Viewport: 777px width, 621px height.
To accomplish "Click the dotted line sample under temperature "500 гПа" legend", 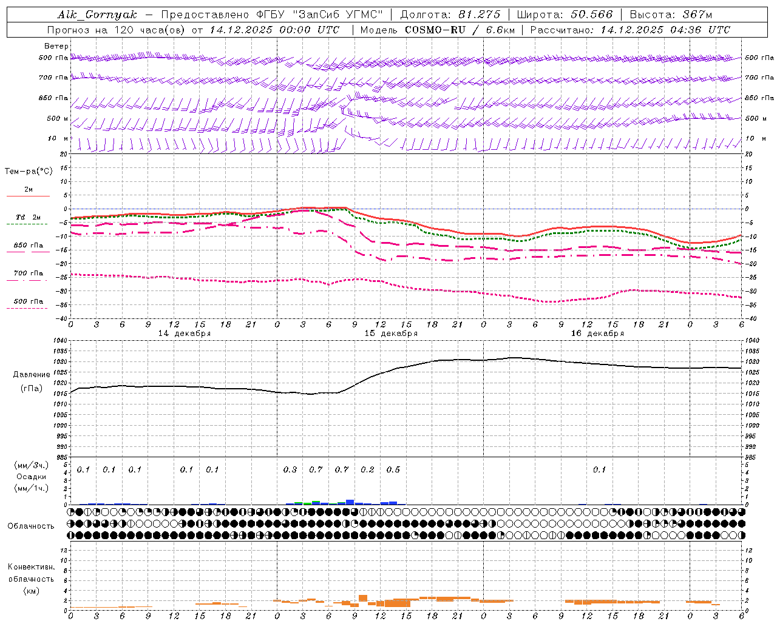I will tap(27, 308).
